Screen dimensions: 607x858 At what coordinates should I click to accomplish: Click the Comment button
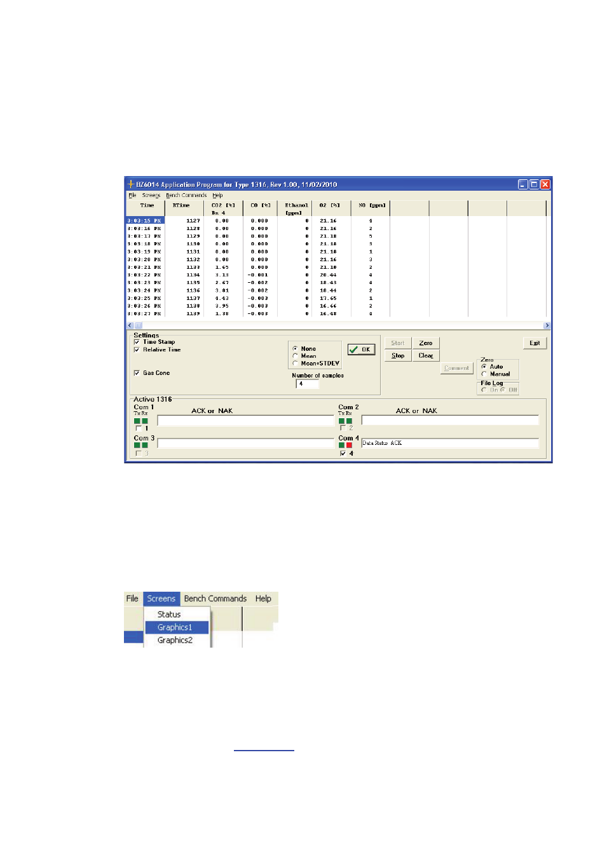point(457,368)
